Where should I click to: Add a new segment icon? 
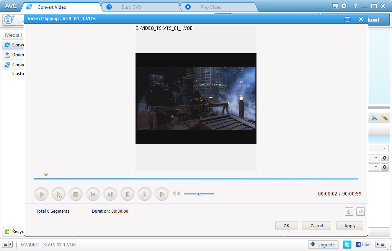(x=162, y=194)
